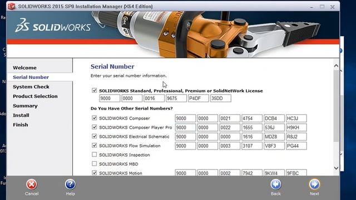This screenshot has height=200, width=356.
Task: Click the scroll up arrow of serial list
Action: [336, 66]
